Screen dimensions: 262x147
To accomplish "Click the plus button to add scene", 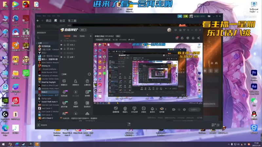I will click(x=91, y=36).
